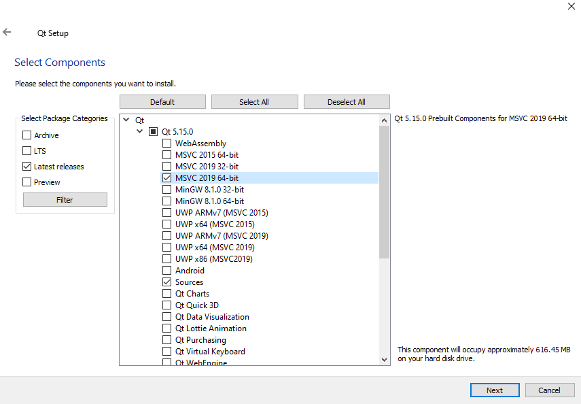Check the Qt Virtual Keyboard component
The height and width of the screenshot is (404, 581).
point(166,352)
